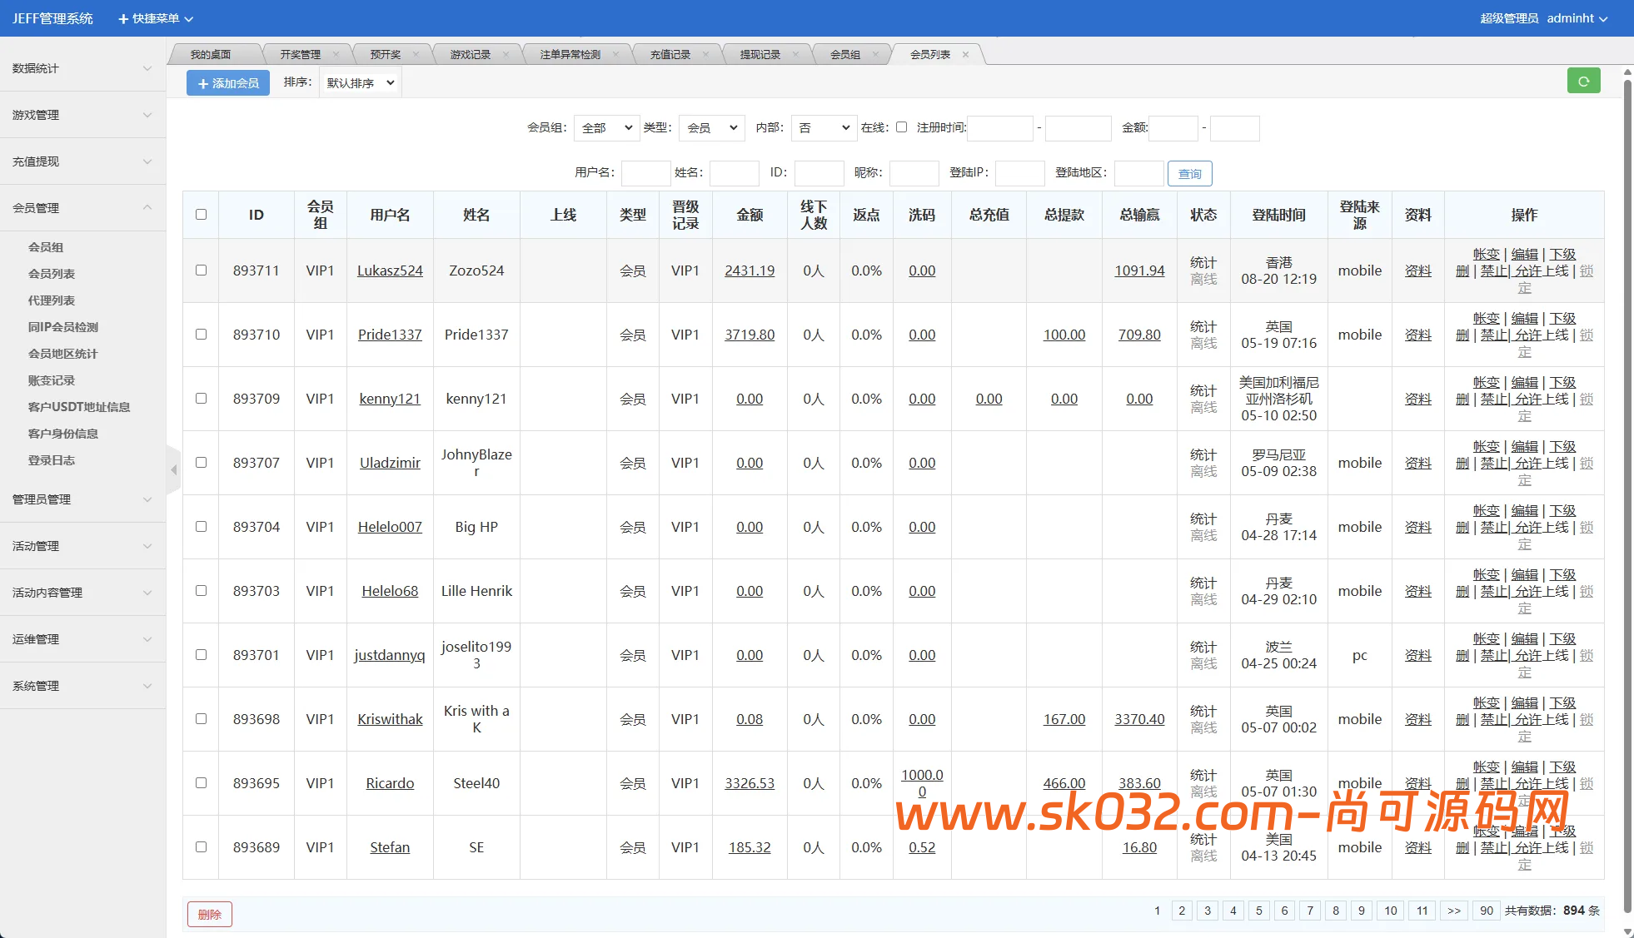The height and width of the screenshot is (938, 1634).
Task: Click the 添加会员 button
Action: 228,82
